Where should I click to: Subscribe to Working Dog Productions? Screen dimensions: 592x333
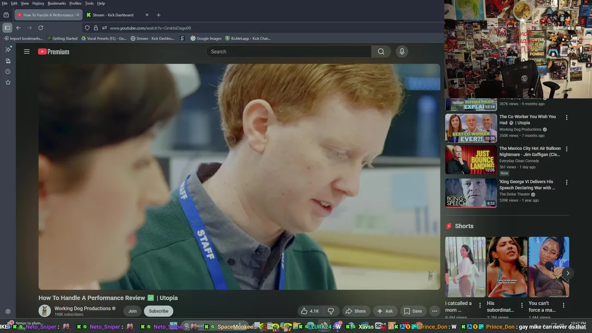(159, 311)
